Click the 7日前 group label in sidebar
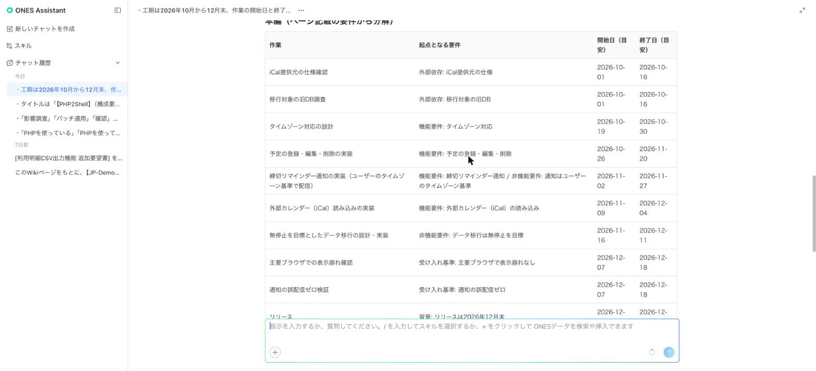816x371 pixels. 21,145
